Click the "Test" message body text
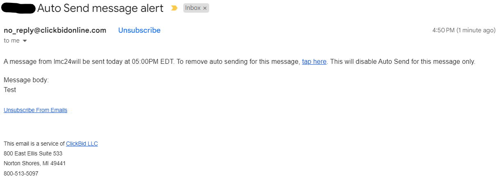 pyautogui.click(x=10, y=90)
